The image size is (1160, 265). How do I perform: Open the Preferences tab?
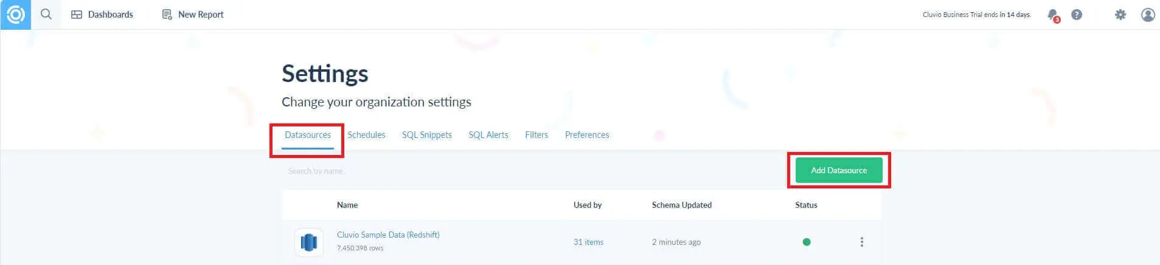click(586, 135)
